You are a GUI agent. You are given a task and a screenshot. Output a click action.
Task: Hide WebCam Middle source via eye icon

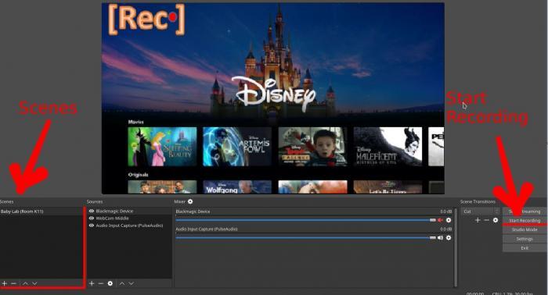pos(92,219)
